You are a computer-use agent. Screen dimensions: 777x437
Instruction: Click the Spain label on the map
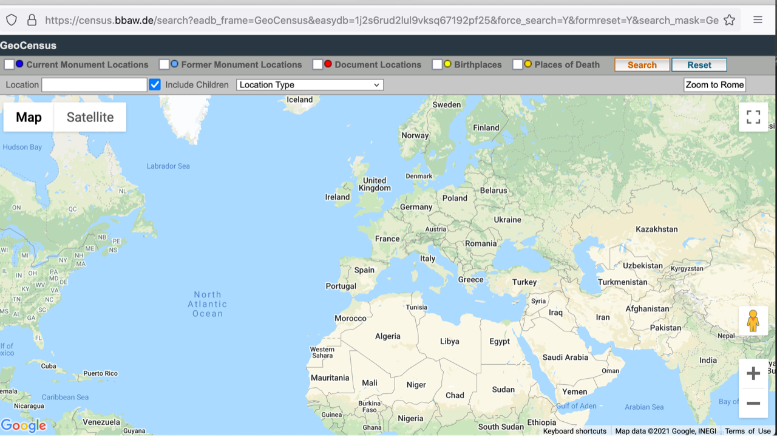click(x=364, y=270)
